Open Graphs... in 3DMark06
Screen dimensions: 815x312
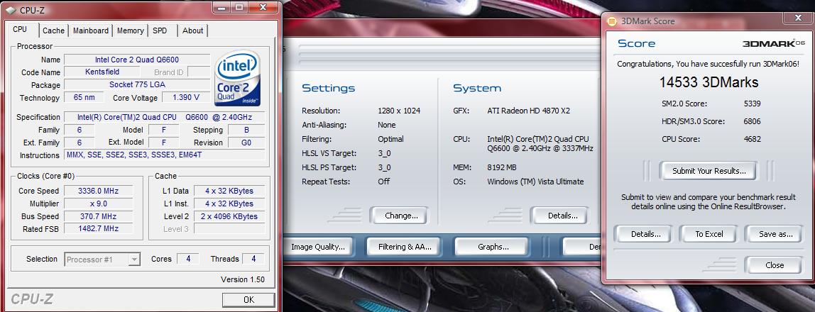pos(492,247)
